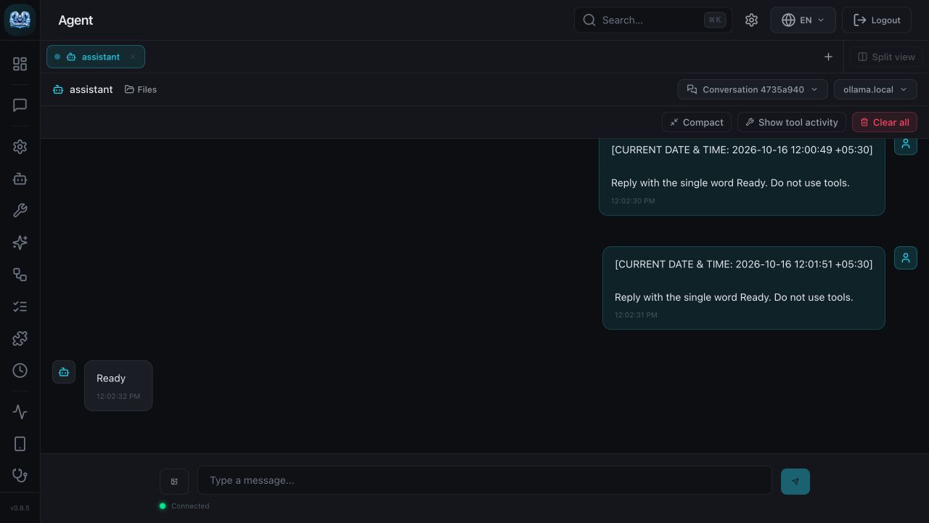Add a new tab with plus icon
This screenshot has width=929, height=523.
point(828,57)
